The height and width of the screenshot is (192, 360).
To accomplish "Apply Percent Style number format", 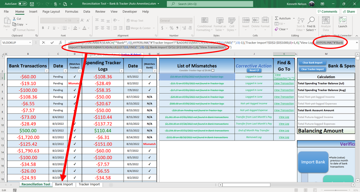I will pos(171,28).
